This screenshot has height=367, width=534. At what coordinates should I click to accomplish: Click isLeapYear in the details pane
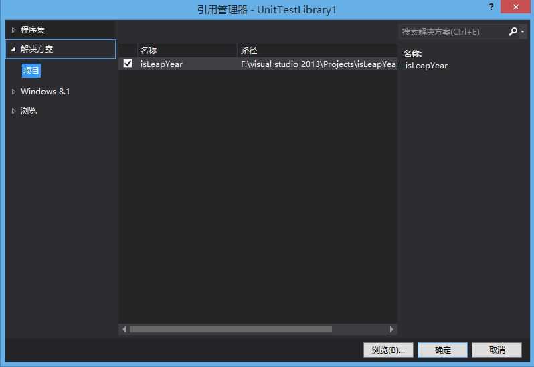pyautogui.click(x=426, y=66)
